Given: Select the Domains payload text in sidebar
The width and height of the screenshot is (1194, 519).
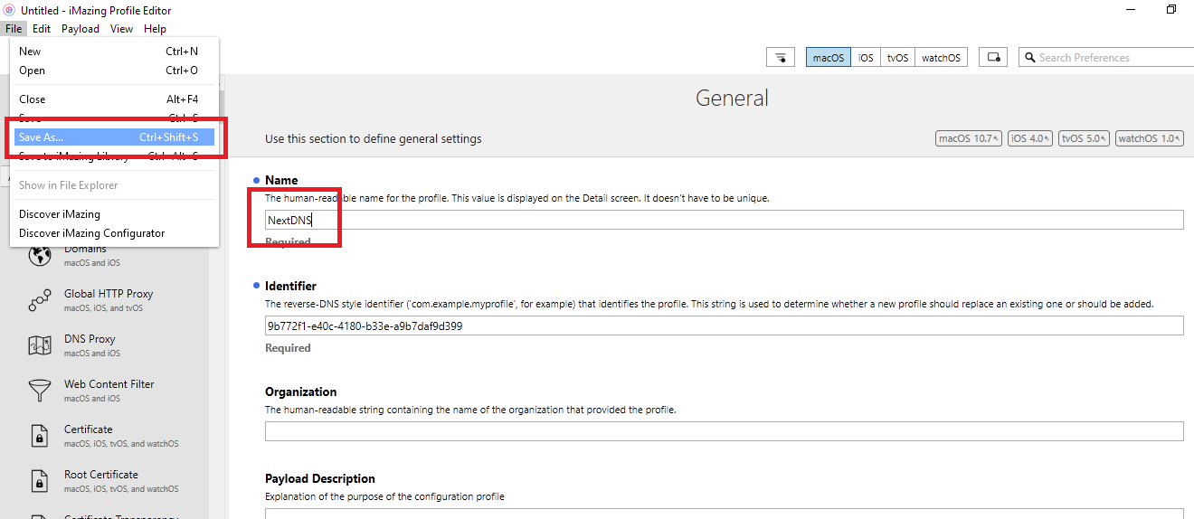Looking at the screenshot, I should coord(85,249).
